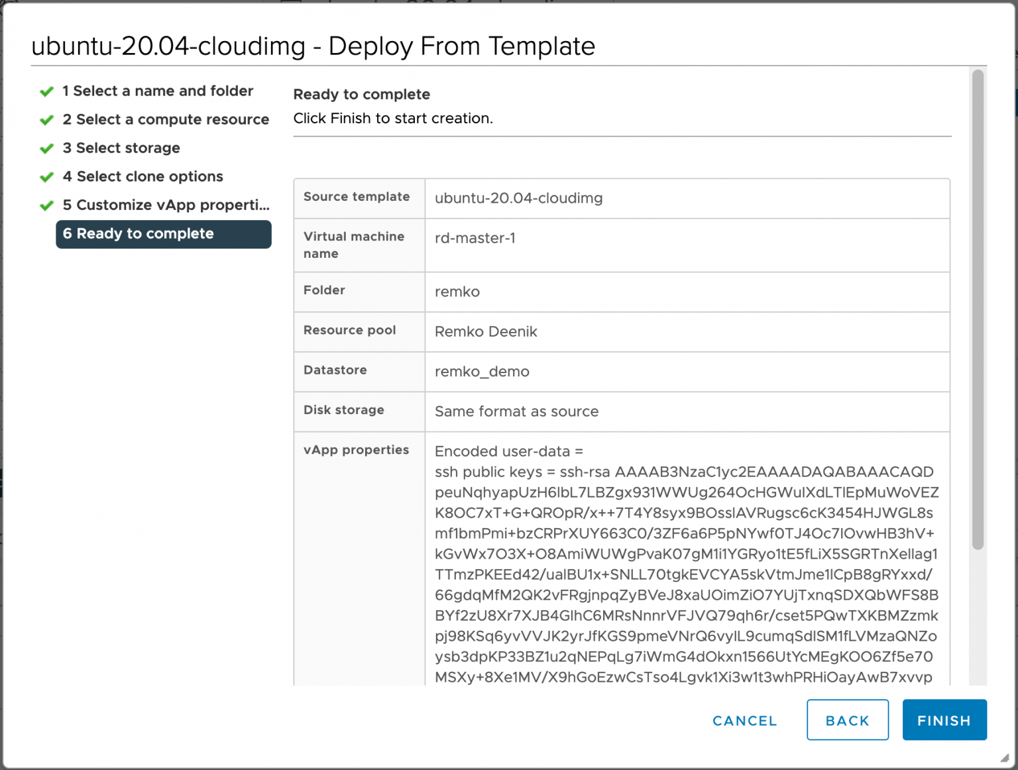
Task: Click the dialog resize handle at bottom right
Action: (x=1005, y=759)
